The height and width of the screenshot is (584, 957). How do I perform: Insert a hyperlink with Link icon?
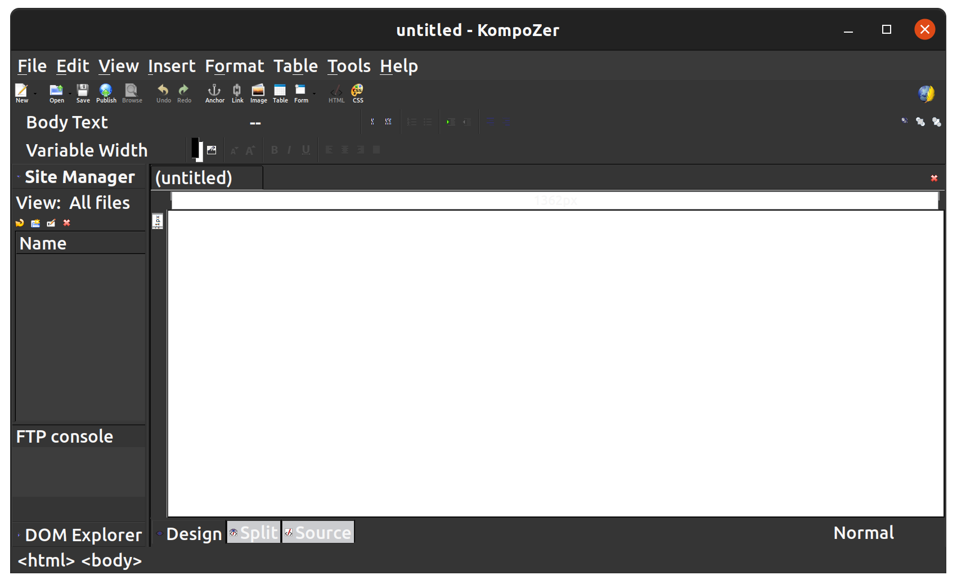[x=237, y=93]
